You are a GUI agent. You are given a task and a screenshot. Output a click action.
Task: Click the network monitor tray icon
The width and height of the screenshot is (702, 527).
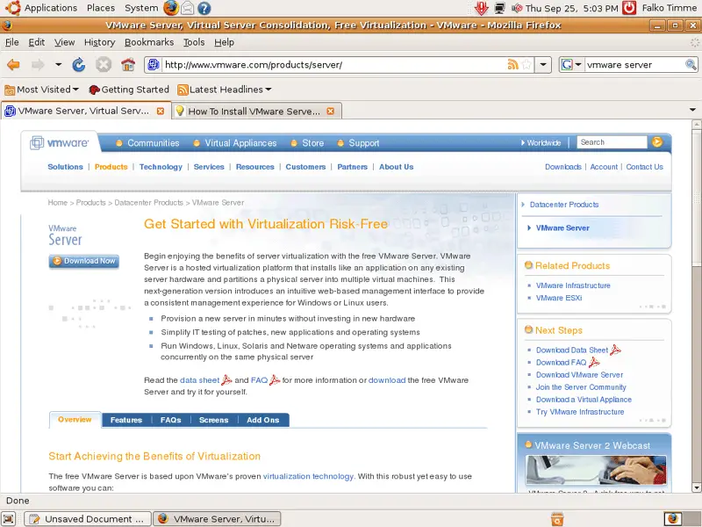(499, 8)
